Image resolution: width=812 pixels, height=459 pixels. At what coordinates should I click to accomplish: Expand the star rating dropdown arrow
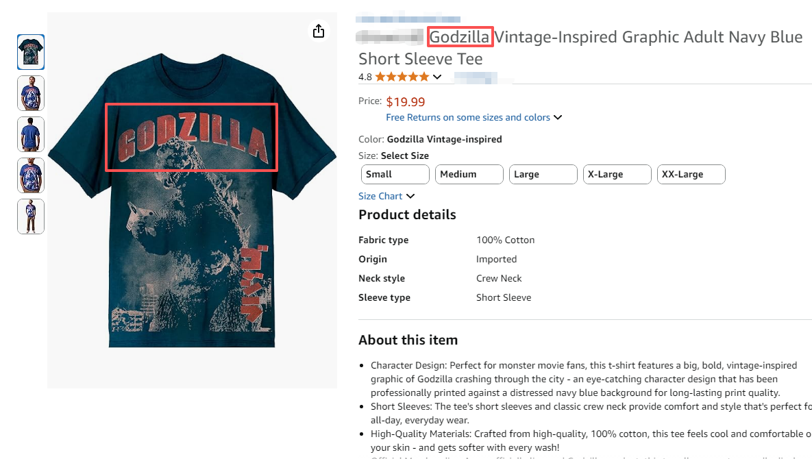point(437,77)
